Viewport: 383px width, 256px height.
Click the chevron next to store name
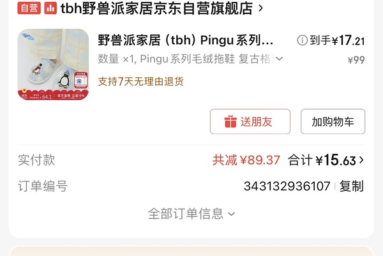point(260,8)
